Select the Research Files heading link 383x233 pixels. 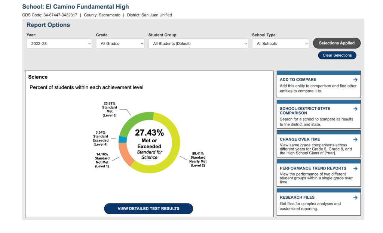point(297,198)
